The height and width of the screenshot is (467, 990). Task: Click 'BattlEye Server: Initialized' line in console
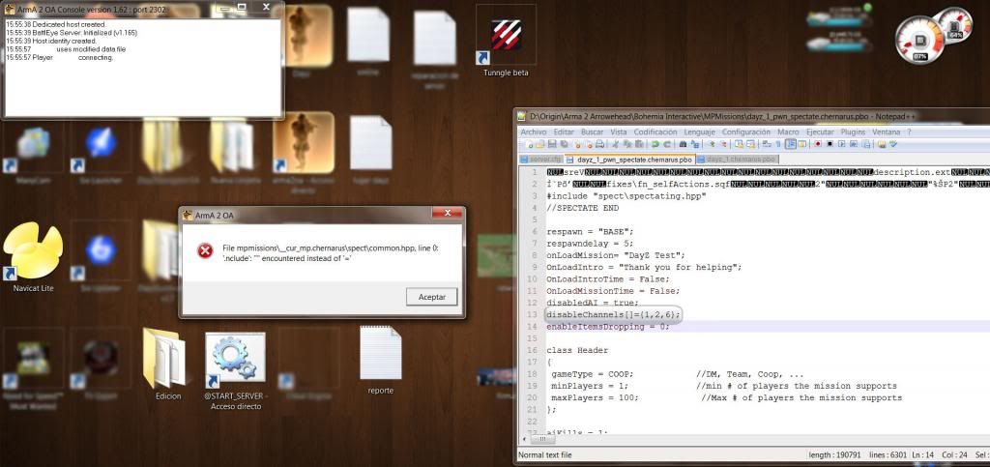click(x=72, y=32)
